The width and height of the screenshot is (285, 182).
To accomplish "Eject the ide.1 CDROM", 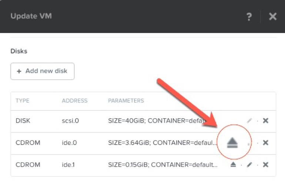I will (233, 165).
